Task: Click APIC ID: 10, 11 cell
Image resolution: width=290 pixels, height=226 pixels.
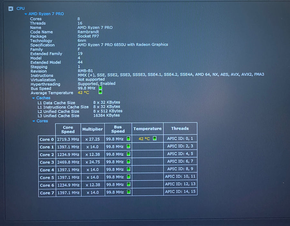Action: (180, 176)
